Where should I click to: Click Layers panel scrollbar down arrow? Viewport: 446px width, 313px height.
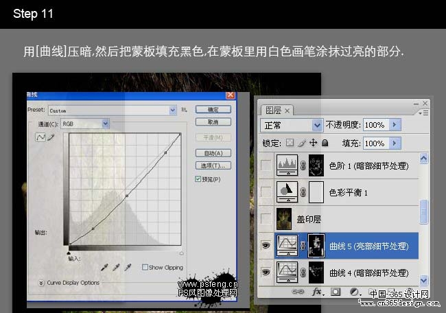[x=423, y=280]
